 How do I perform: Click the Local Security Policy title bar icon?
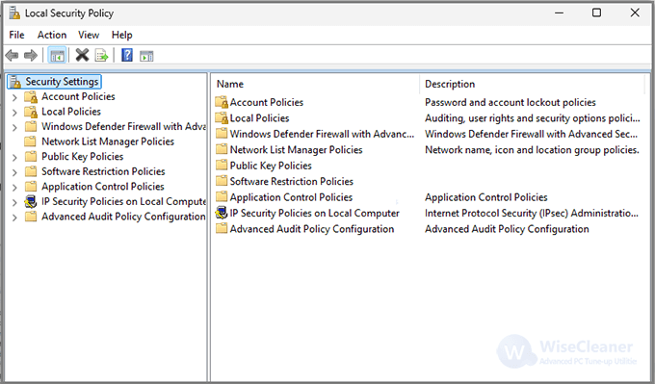(x=14, y=13)
